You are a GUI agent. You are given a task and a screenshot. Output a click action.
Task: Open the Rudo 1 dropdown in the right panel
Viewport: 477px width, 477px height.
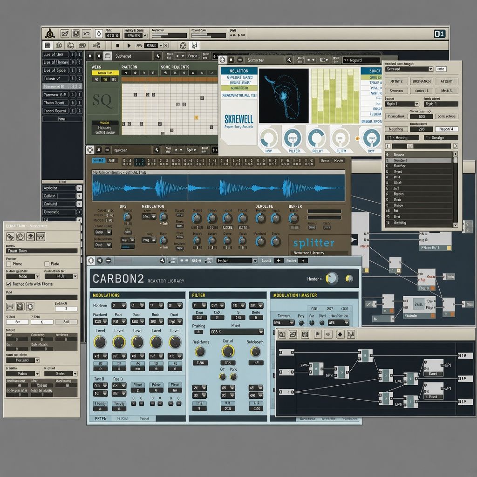[x=402, y=104]
